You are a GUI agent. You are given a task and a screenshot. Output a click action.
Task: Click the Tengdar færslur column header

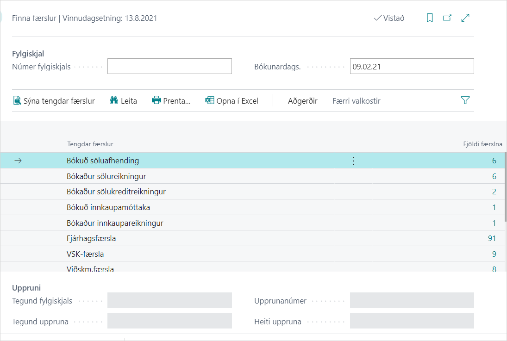(90, 144)
